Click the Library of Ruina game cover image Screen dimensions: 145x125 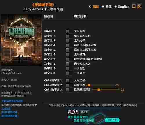(21, 40)
